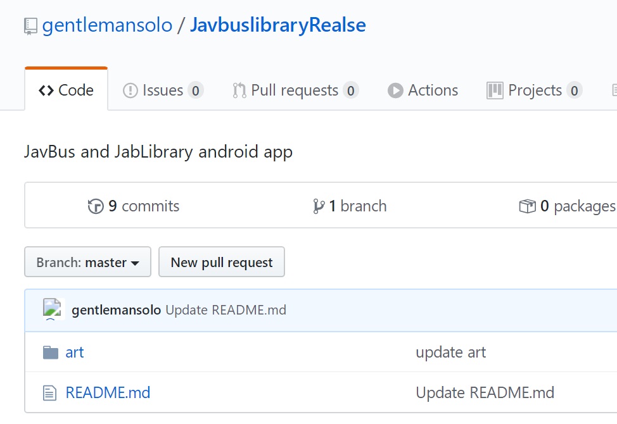Select the Code tab

coord(67,90)
